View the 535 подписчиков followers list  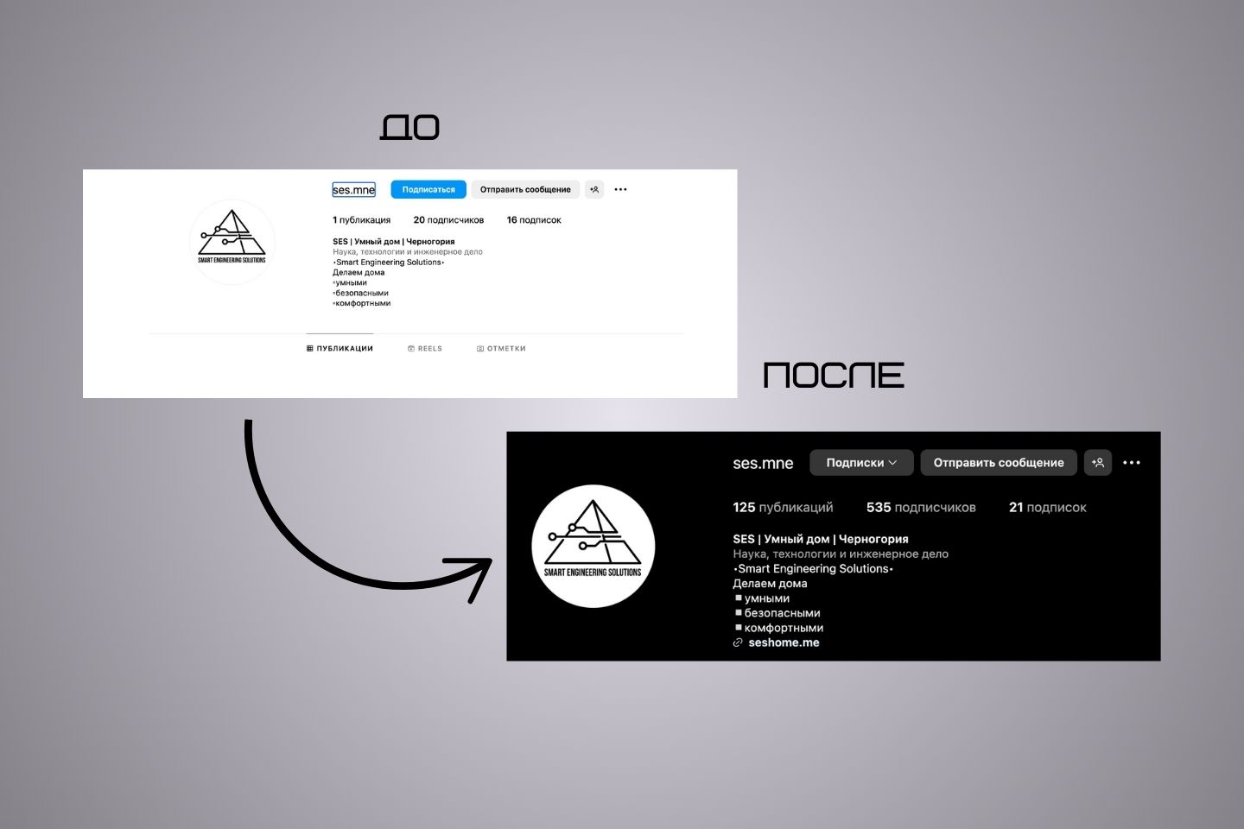point(921,508)
